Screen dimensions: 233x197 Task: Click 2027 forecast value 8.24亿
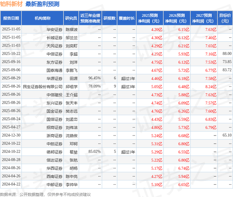tap(211, 87)
